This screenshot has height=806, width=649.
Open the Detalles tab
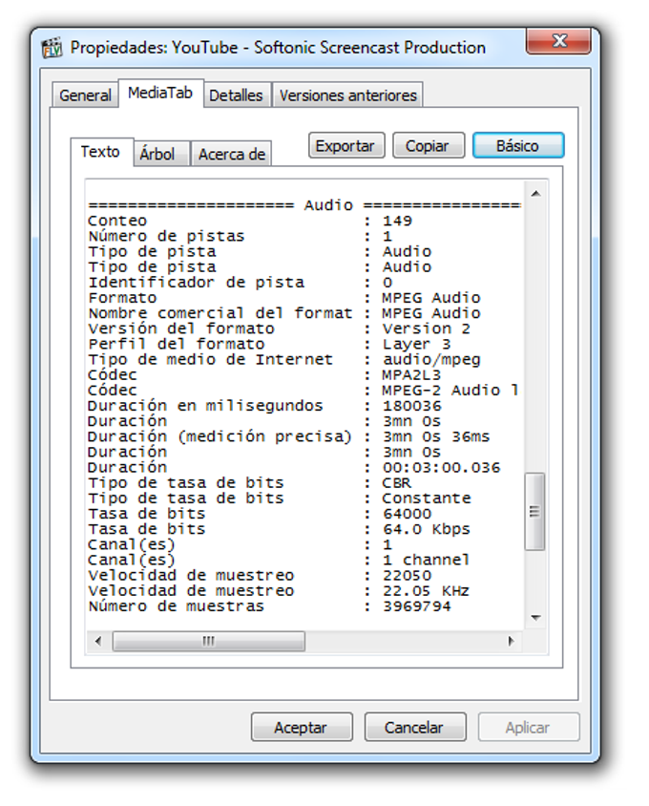click(x=236, y=95)
